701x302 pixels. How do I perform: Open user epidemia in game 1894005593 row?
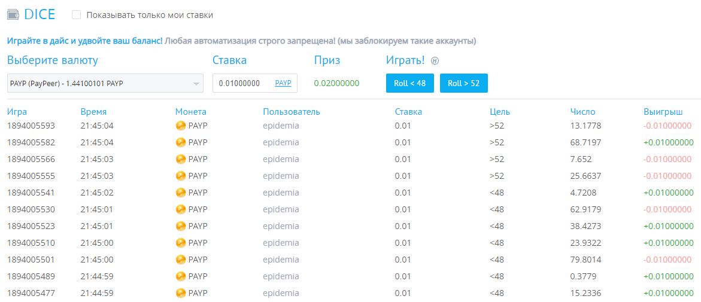tap(281, 126)
